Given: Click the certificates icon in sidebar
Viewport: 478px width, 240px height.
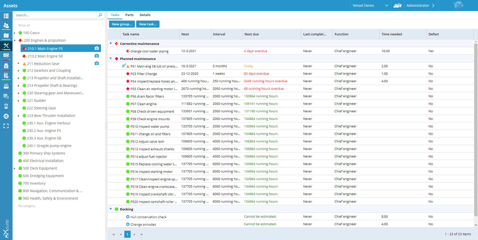Looking at the screenshot, I should coord(6,55).
